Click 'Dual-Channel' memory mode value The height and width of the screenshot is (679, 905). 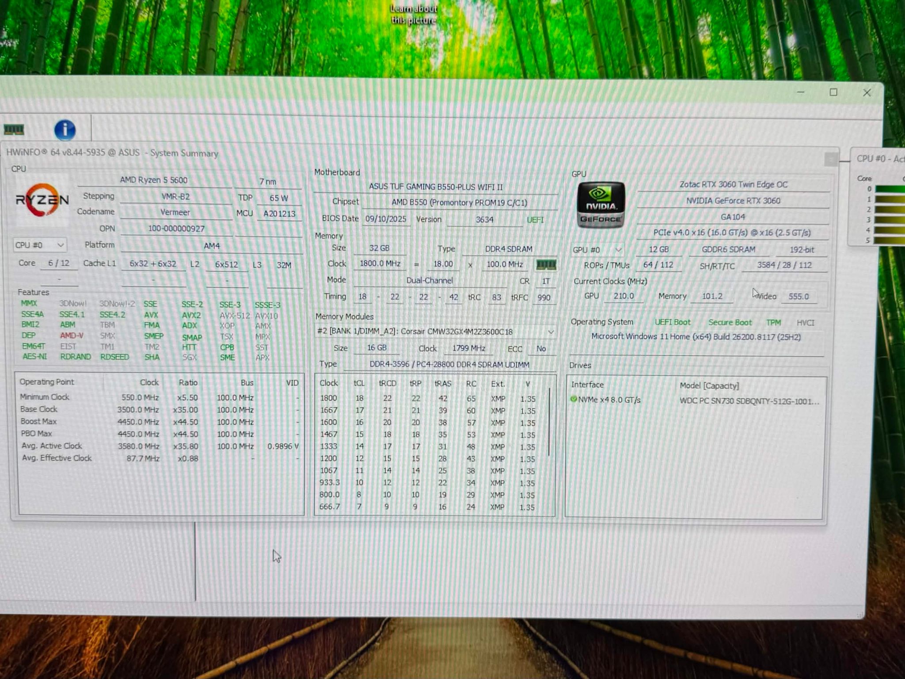tap(430, 280)
